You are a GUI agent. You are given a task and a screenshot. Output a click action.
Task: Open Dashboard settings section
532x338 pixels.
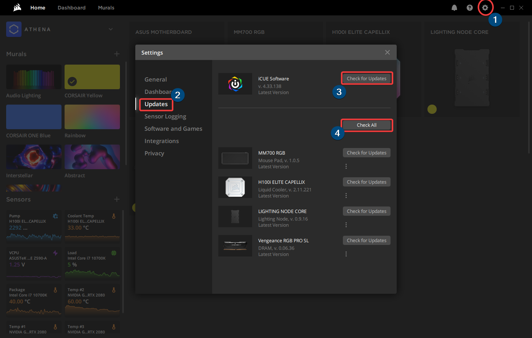pyautogui.click(x=158, y=92)
